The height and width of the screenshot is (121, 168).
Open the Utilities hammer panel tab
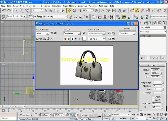[164, 23]
